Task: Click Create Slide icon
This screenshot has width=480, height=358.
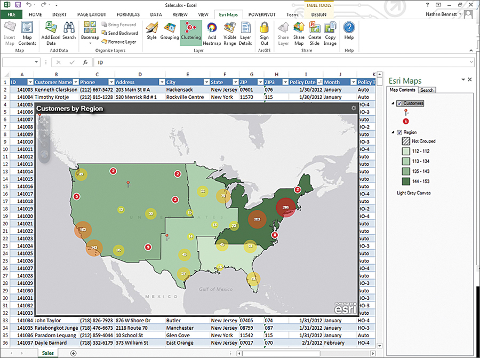Action: tap(314, 34)
